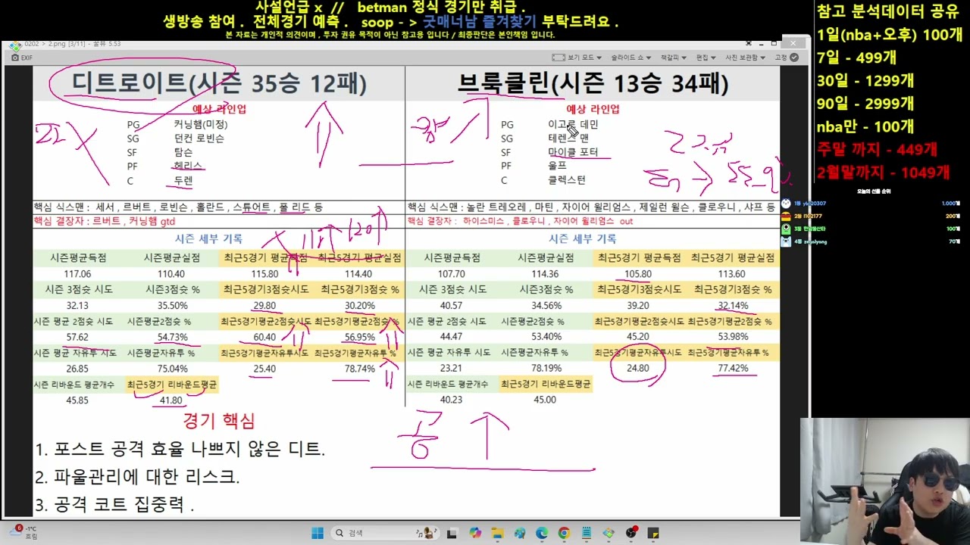
Task: Click the Honeyview app logo in title bar
Action: 15,45
